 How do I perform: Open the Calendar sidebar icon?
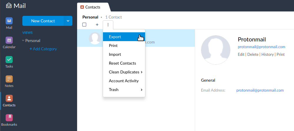point(9,41)
